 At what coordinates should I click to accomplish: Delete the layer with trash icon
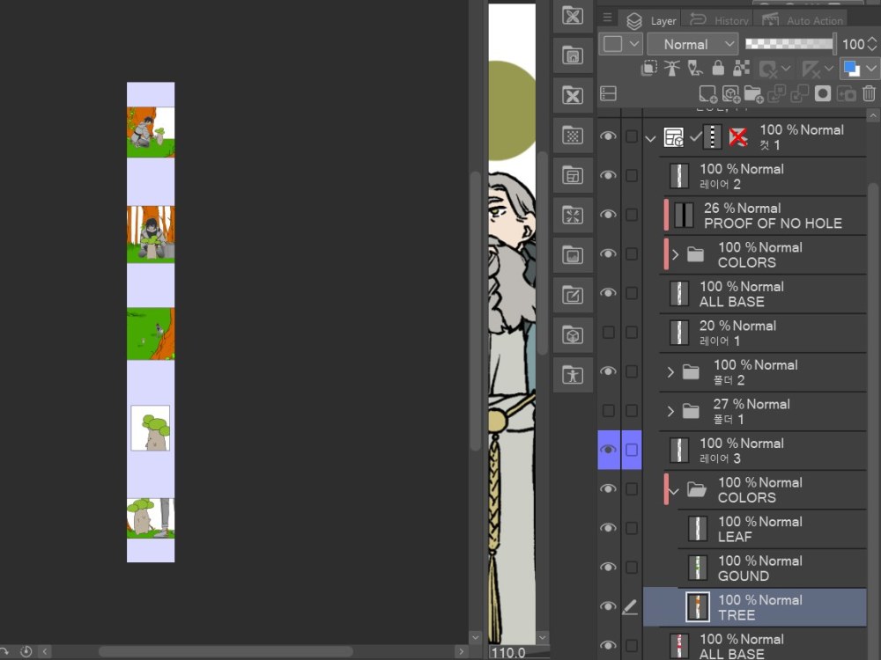tap(869, 93)
